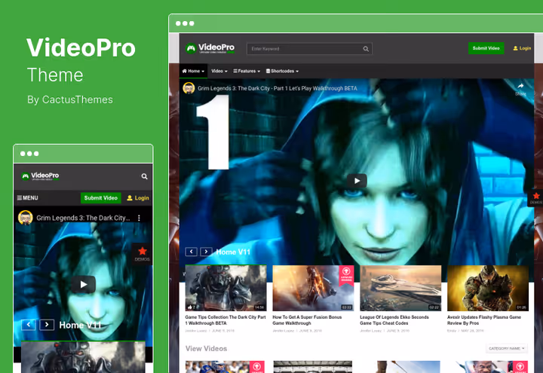Click the Home V11 slider caption on desktop
The width and height of the screenshot is (543, 373).
(x=233, y=252)
